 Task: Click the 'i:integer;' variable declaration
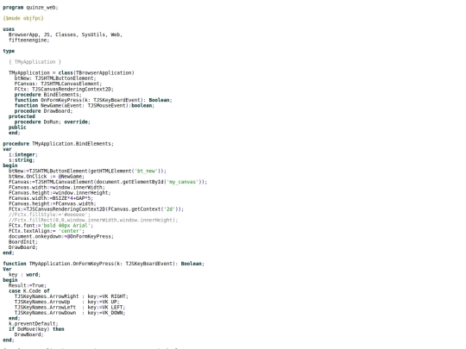(23, 154)
